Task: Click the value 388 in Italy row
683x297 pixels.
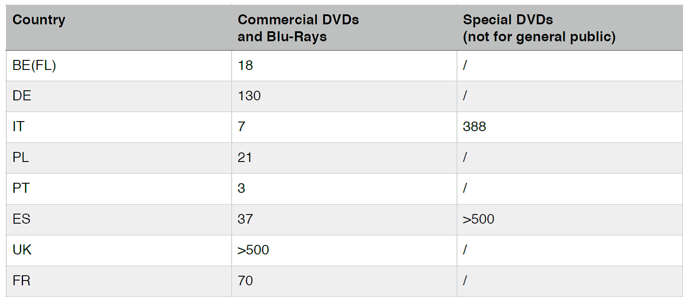Action: pos(474,127)
